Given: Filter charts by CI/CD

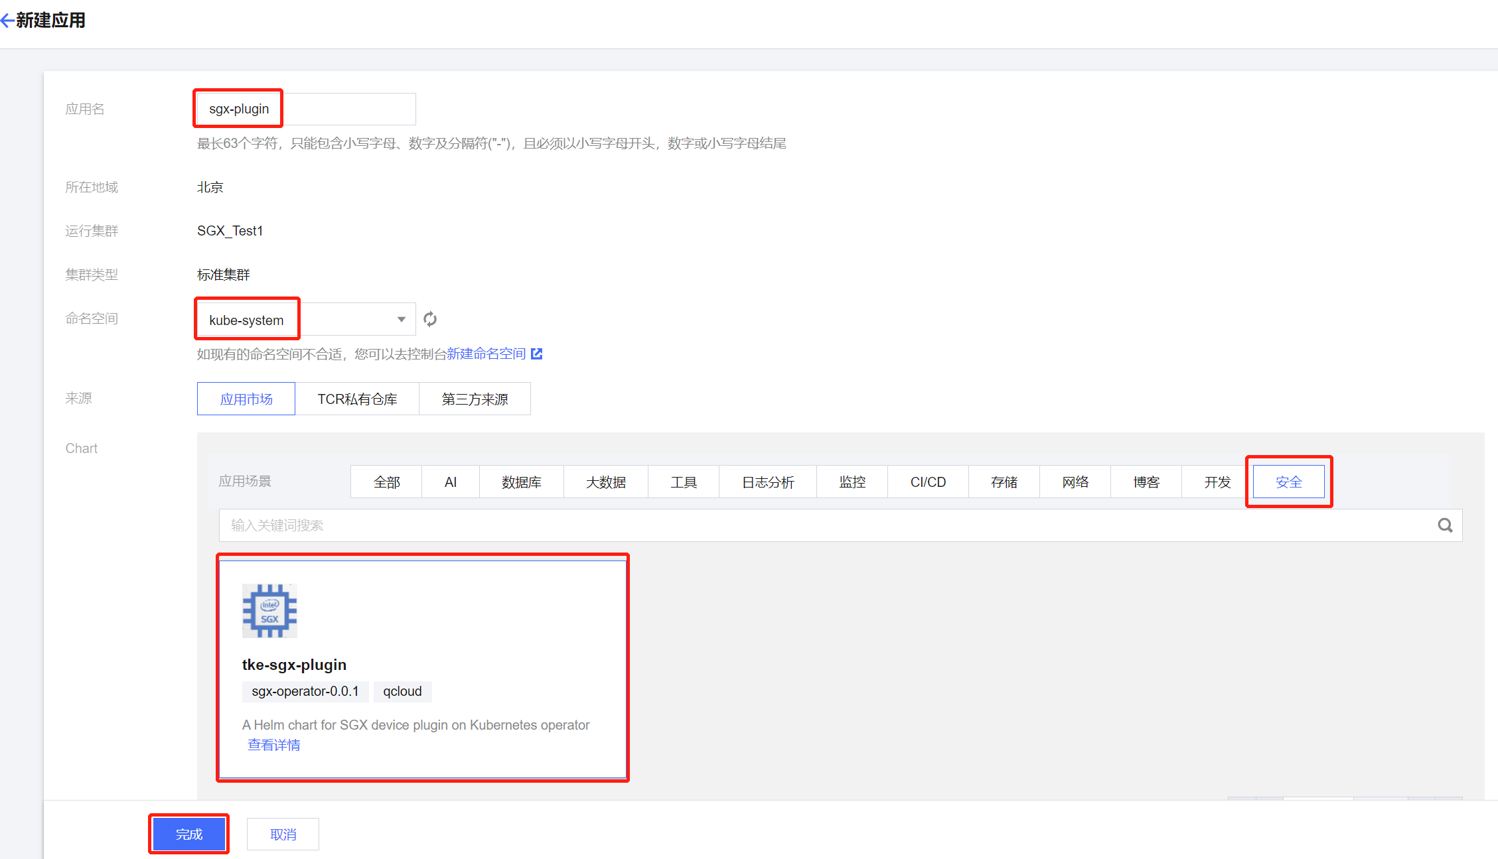Looking at the screenshot, I should (x=928, y=482).
